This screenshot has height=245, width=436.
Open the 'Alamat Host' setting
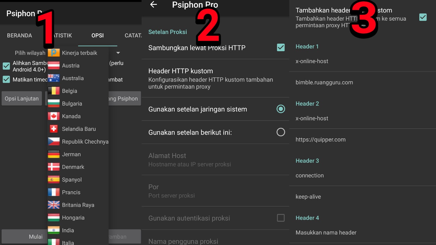[215, 160]
